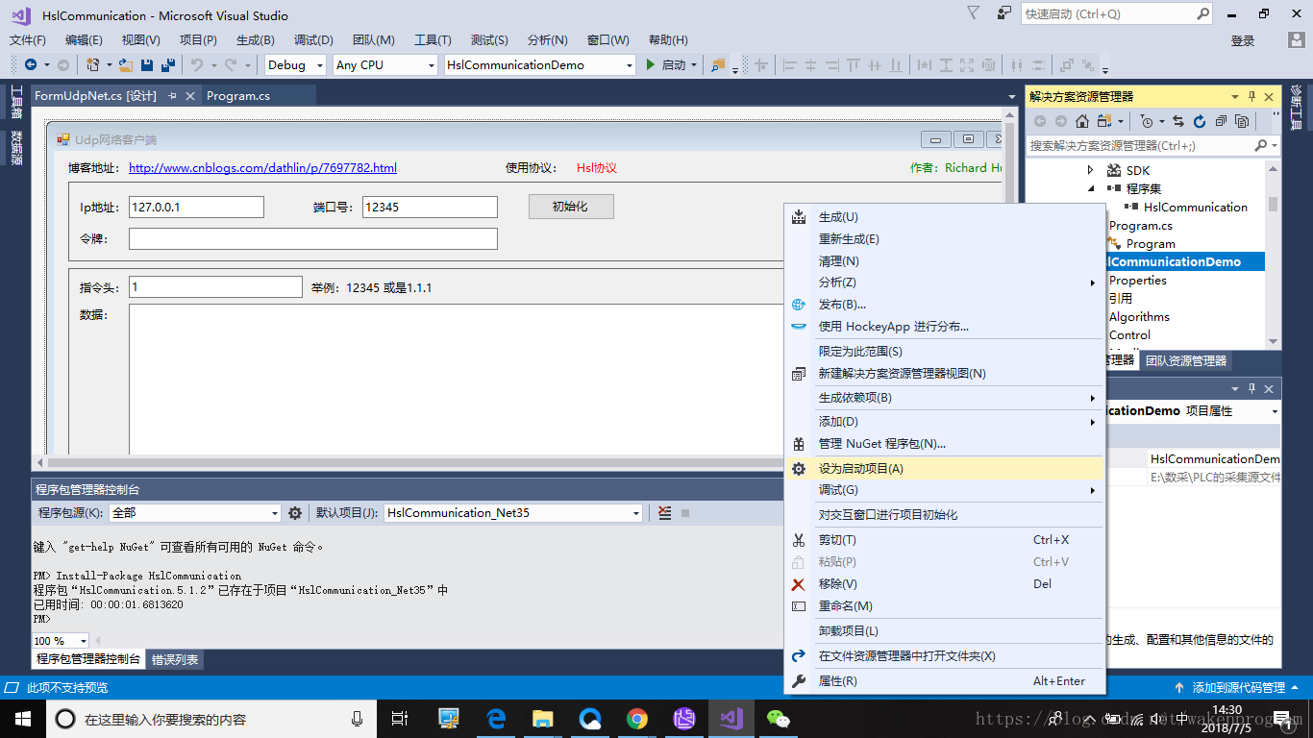This screenshot has width=1313, height=738.
Task: Click the 端口号 field showing 12345
Action: (430, 207)
